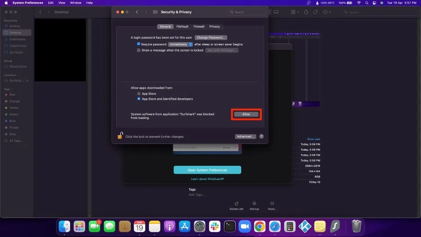Open Spotlight search in menu bar
The image size is (421, 237).
tap(367, 3)
